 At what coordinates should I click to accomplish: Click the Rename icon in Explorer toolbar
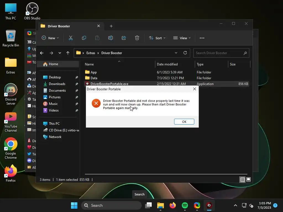pos(111,38)
